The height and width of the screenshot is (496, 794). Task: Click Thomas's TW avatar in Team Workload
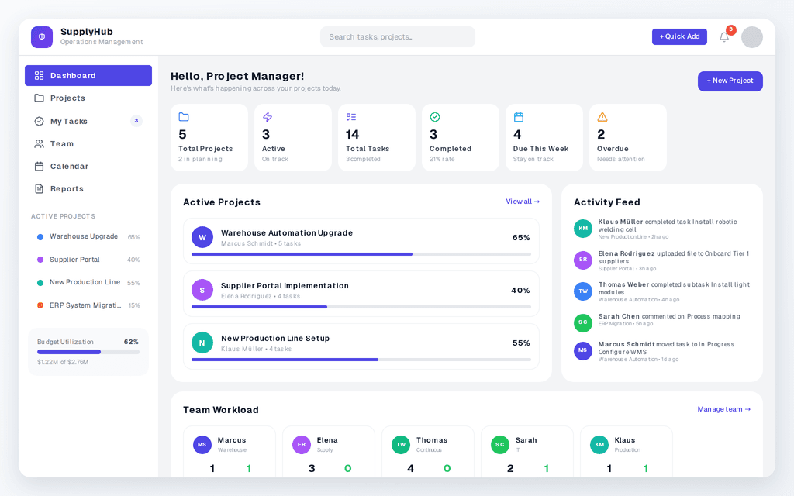401,444
